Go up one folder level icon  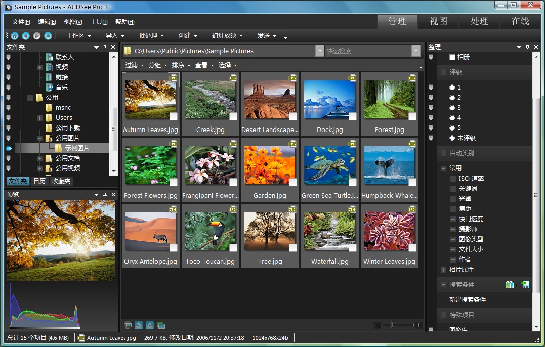[48, 36]
